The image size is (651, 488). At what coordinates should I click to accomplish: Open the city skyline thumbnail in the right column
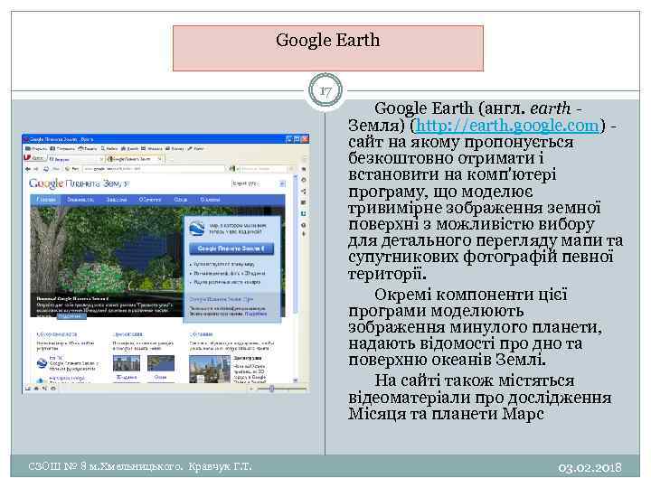pos(209,369)
